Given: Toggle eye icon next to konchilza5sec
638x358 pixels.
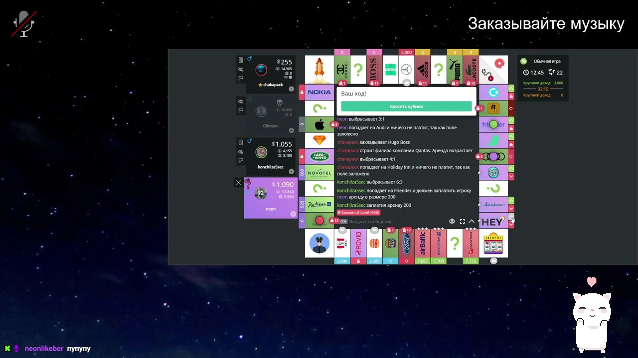Looking at the screenshot, I should coord(241,152).
